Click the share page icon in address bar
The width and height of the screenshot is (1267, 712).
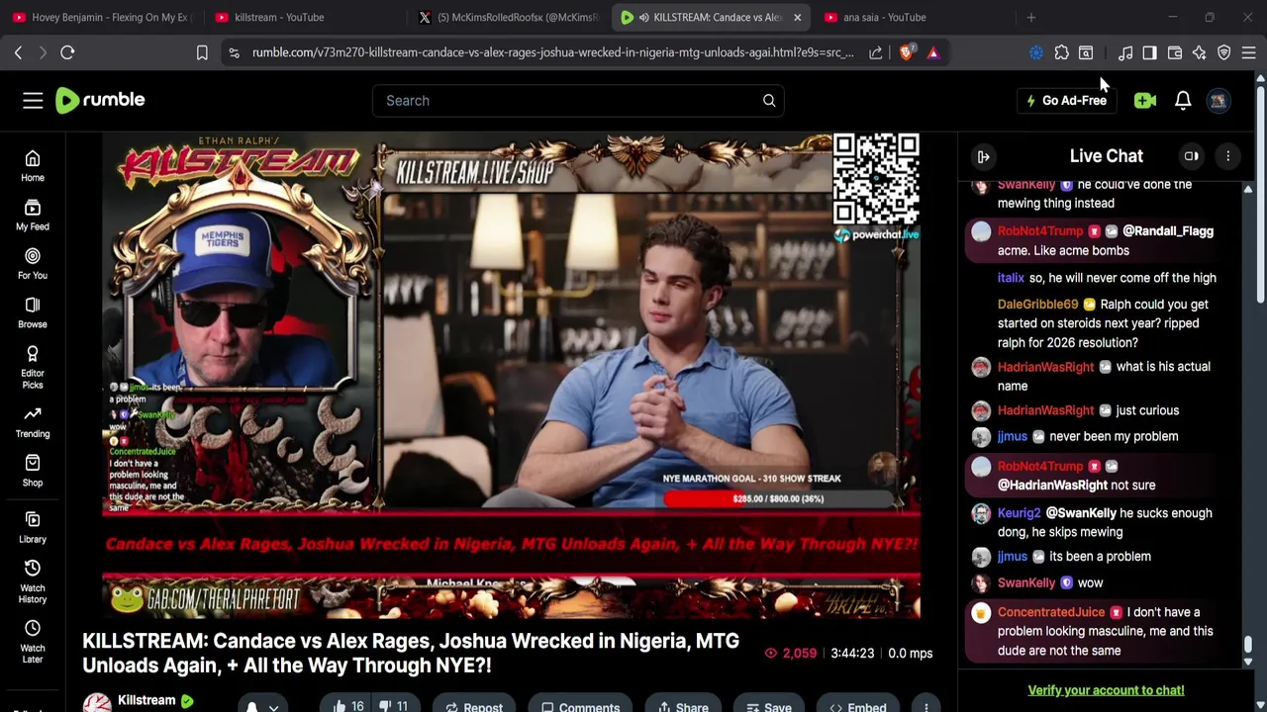tap(876, 52)
